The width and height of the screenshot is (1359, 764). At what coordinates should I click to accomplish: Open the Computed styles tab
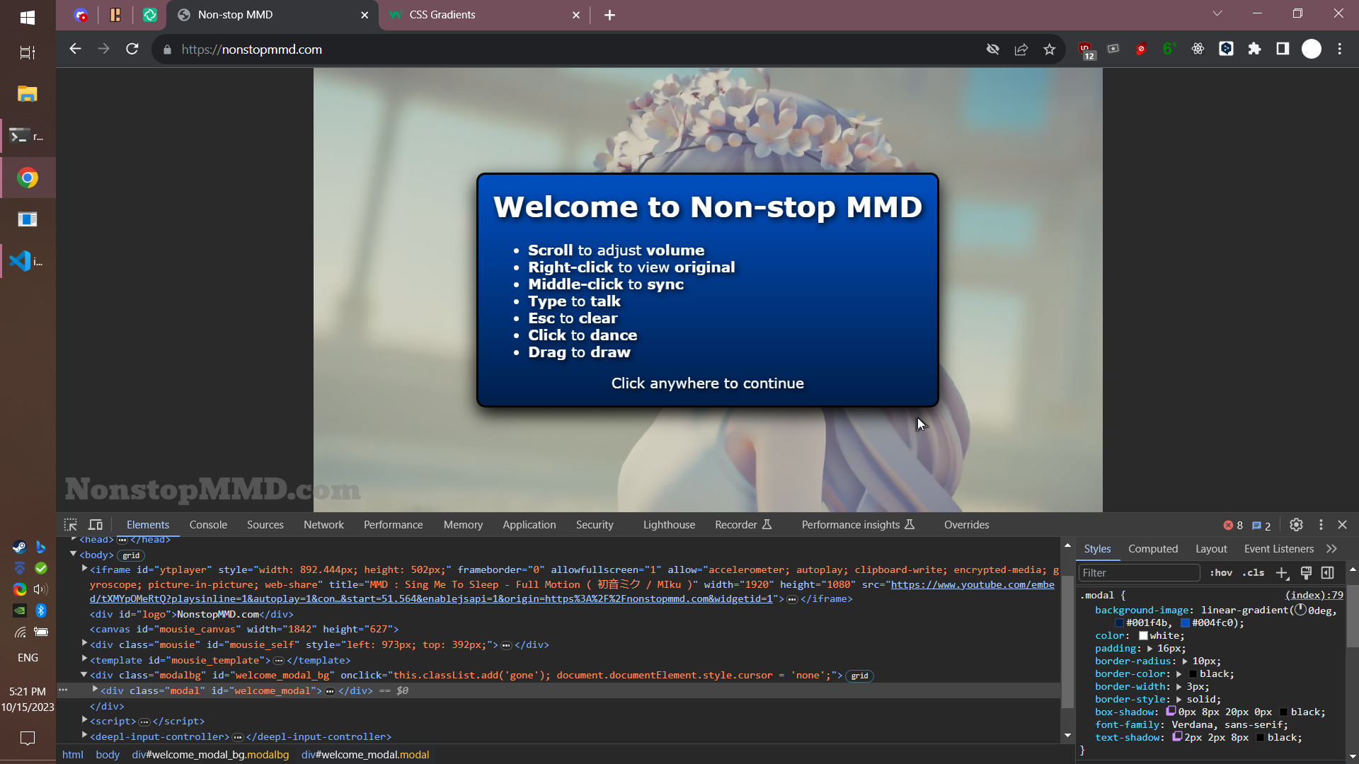click(x=1152, y=549)
